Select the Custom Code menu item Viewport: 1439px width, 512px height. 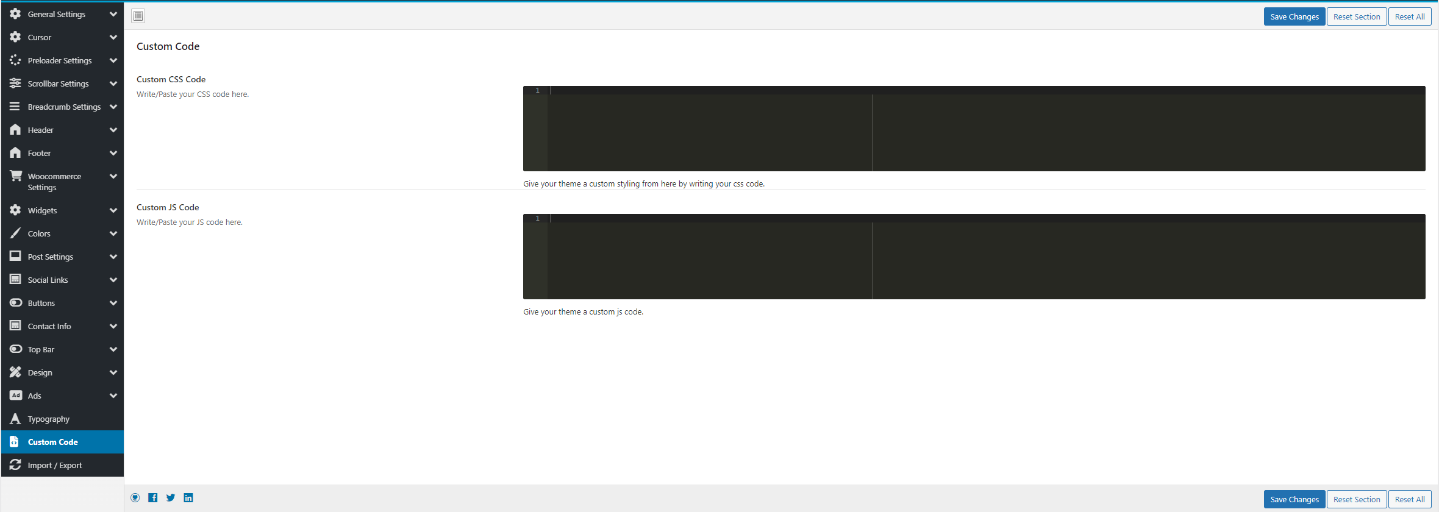point(53,442)
